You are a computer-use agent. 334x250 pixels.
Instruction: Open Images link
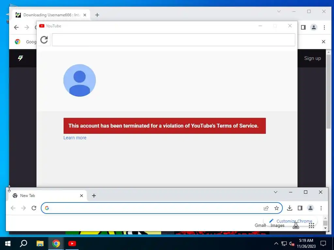pyautogui.click(x=277, y=226)
